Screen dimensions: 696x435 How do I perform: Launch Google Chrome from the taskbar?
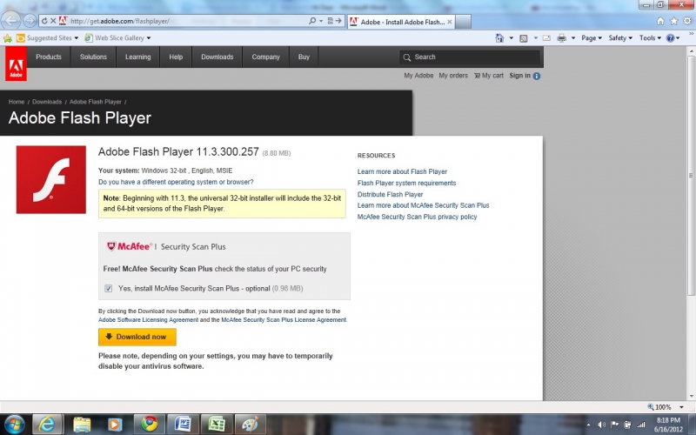point(149,424)
